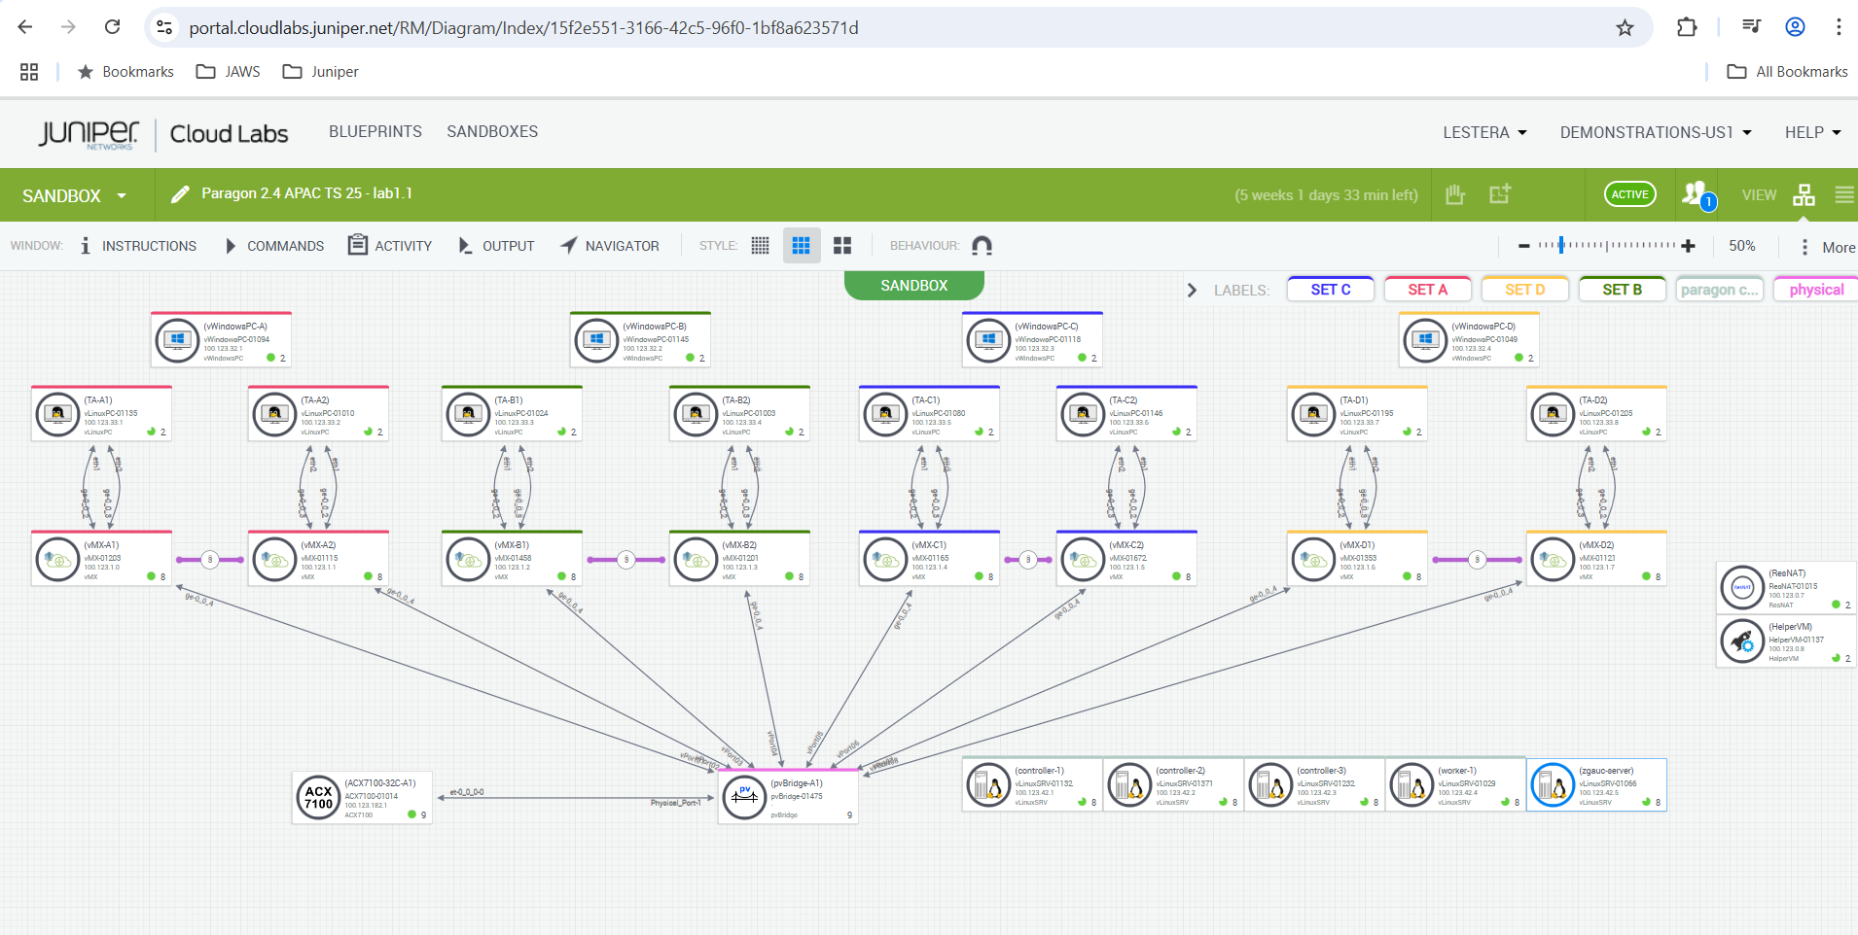Open the BLUEPRINTS menu item
The image size is (1858, 935).
[x=375, y=131]
